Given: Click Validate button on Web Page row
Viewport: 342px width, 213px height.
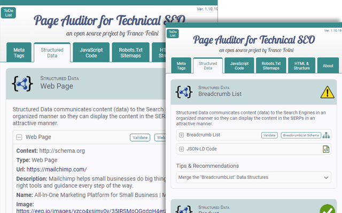Looking at the screenshot, I should pyautogui.click(x=140, y=137).
